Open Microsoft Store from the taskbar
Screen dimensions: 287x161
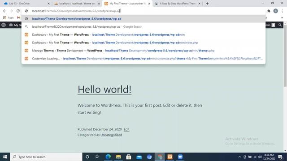pos(129,157)
